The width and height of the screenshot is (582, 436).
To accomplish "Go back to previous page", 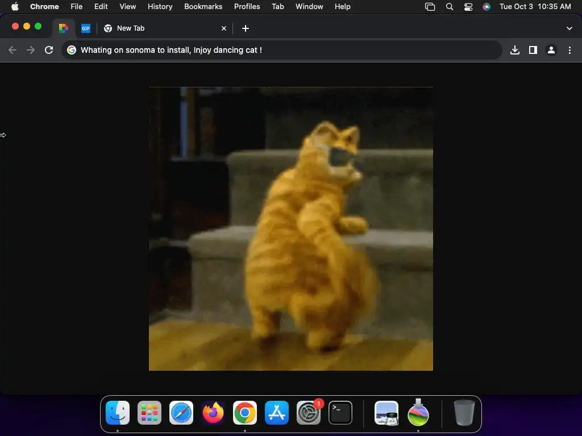I will tap(13, 50).
